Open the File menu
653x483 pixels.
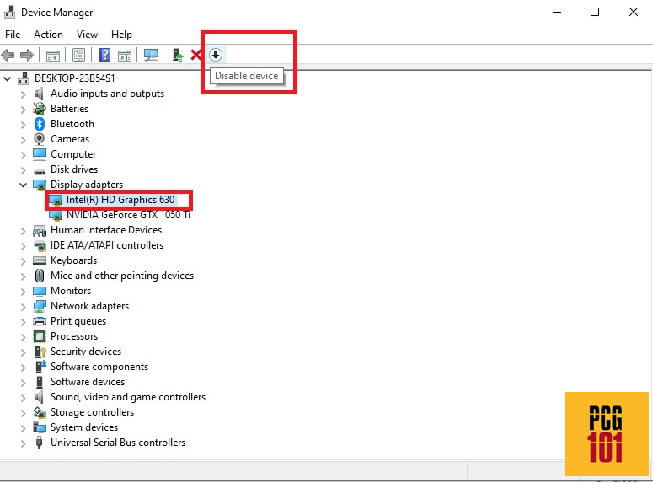[x=13, y=35]
